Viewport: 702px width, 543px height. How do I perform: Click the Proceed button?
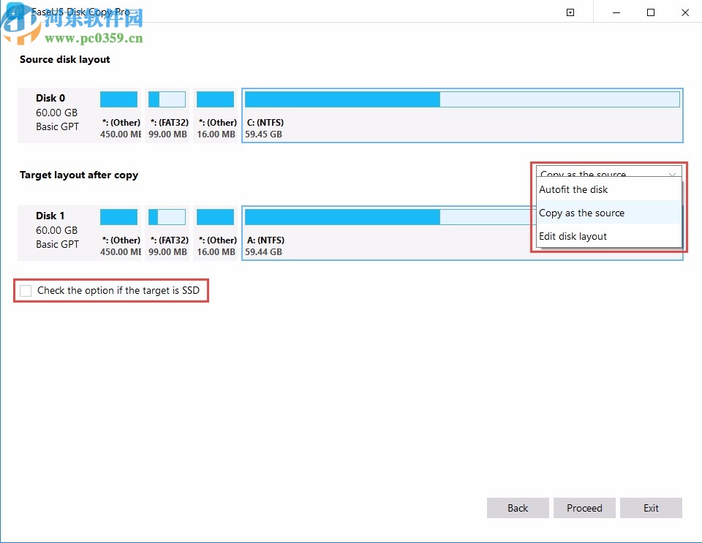(x=584, y=508)
